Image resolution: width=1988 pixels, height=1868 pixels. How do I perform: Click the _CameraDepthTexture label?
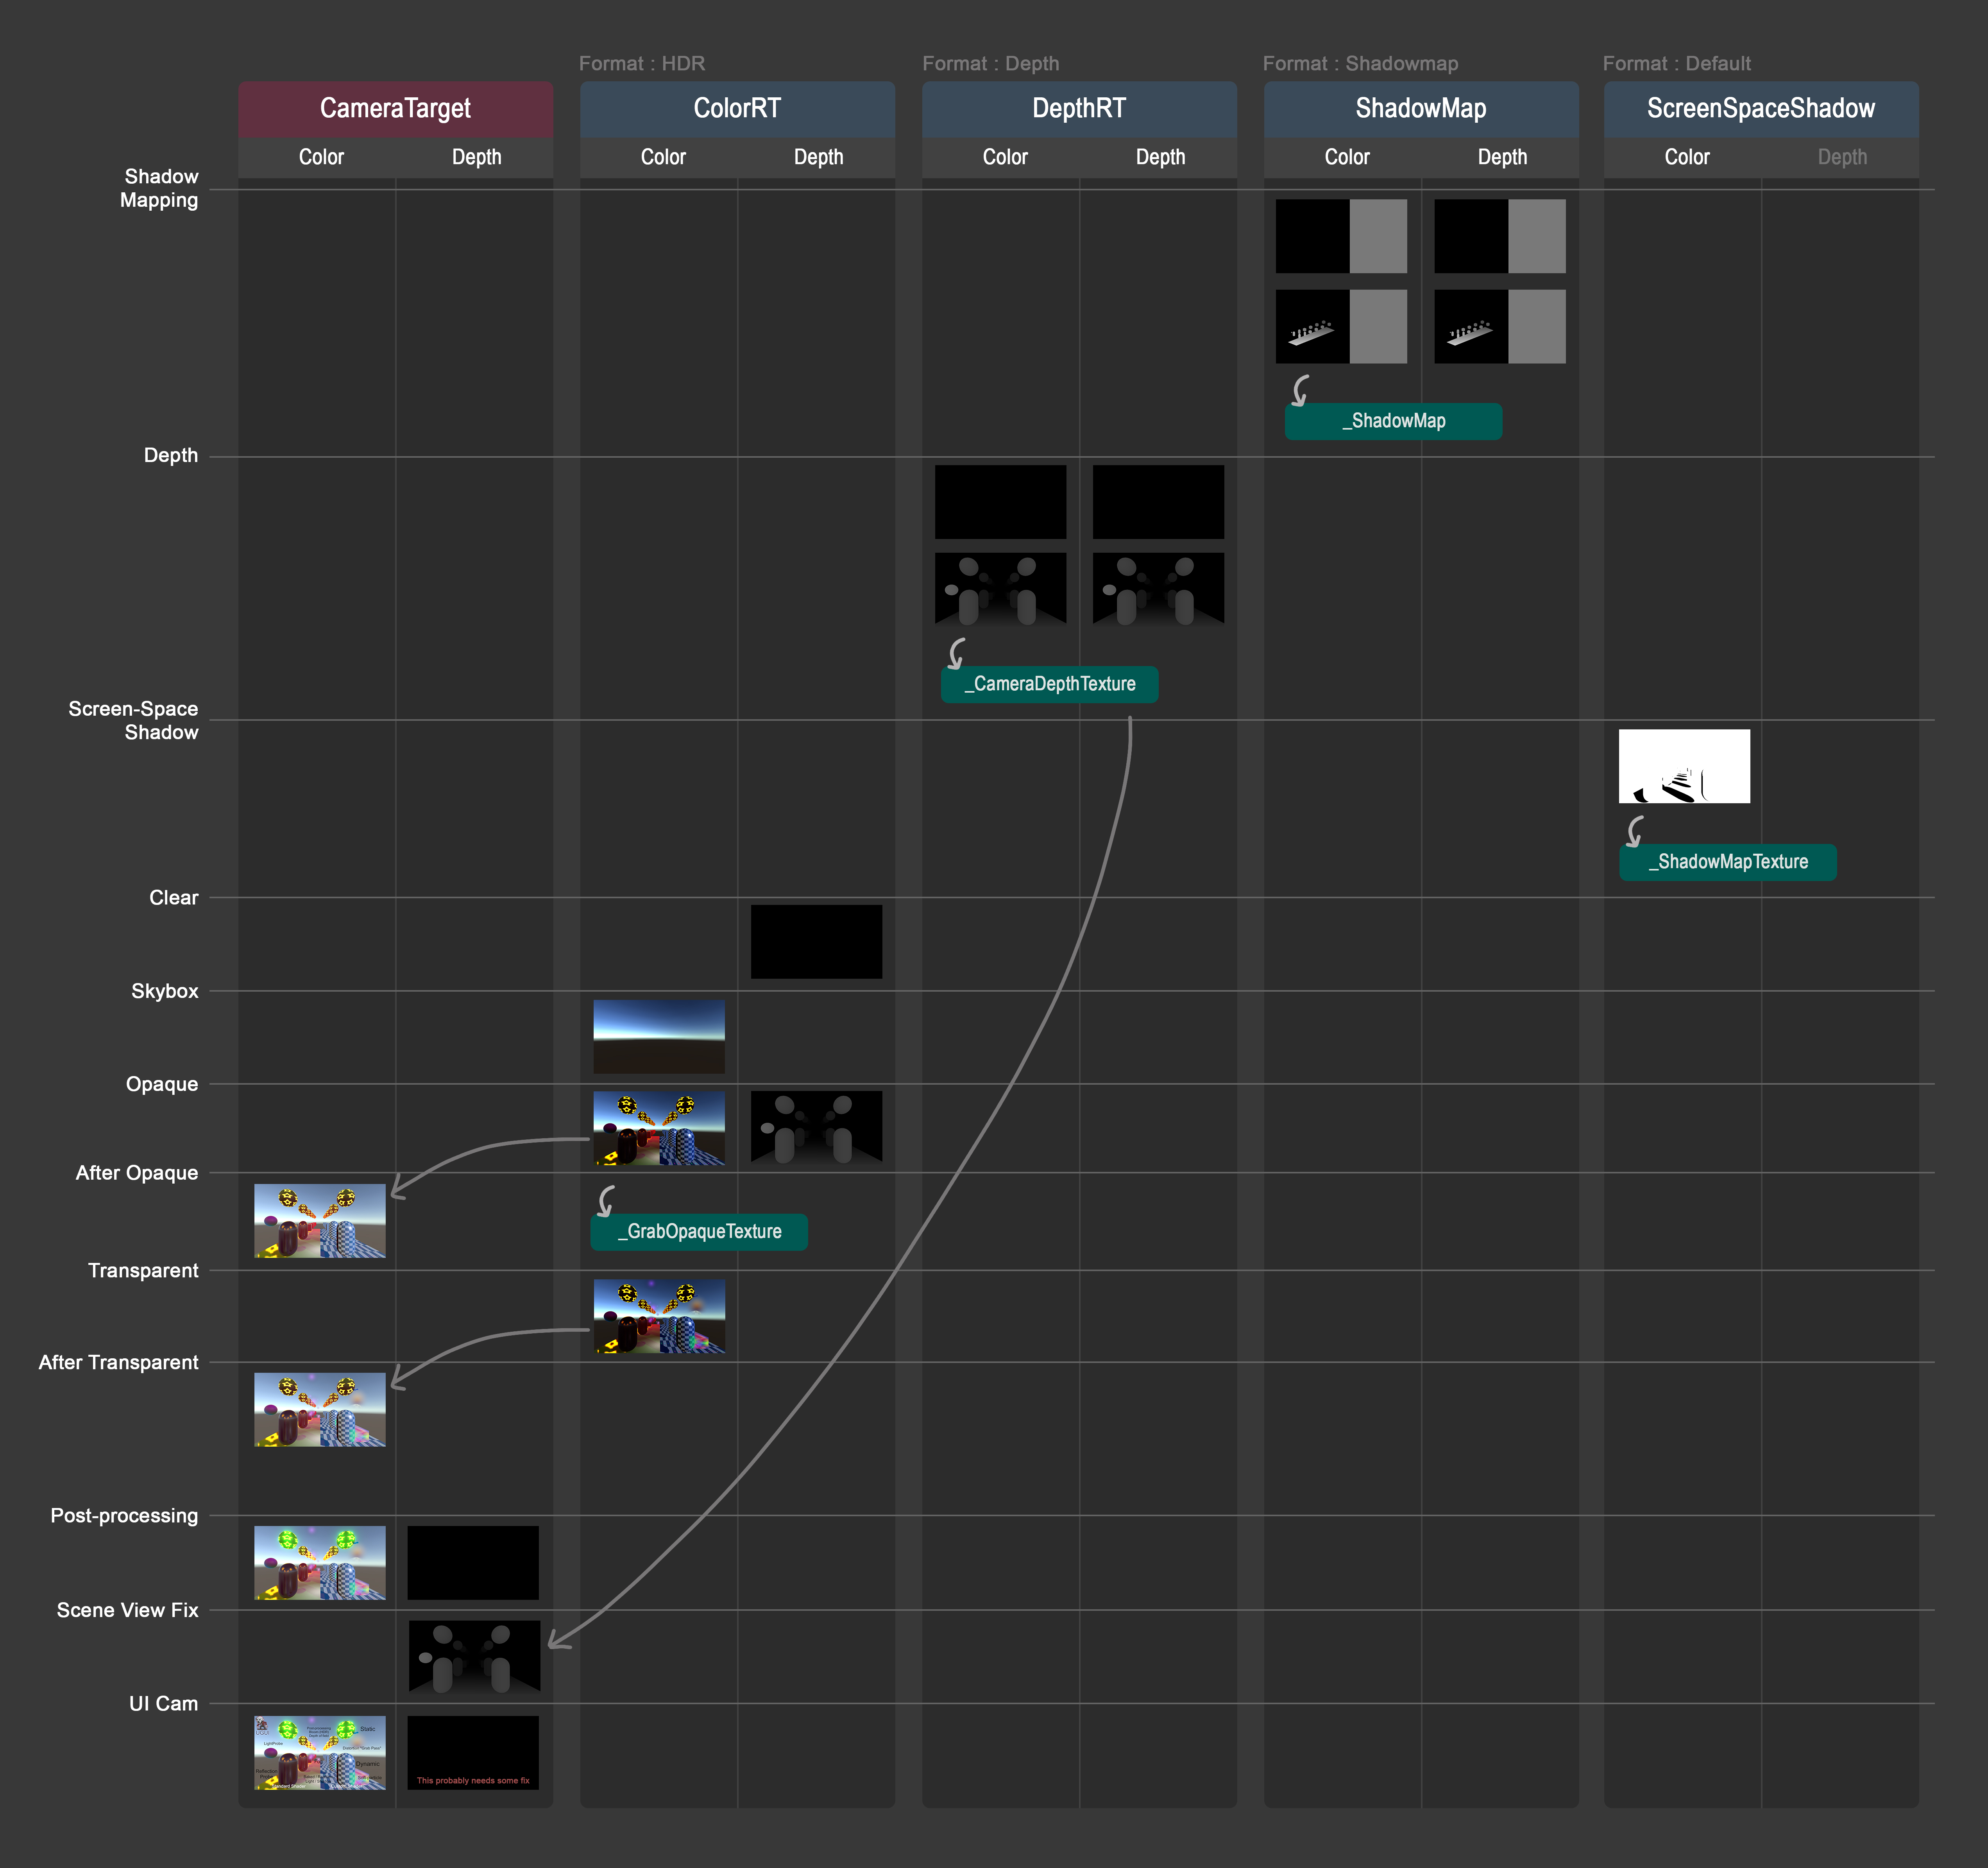(x=1049, y=684)
